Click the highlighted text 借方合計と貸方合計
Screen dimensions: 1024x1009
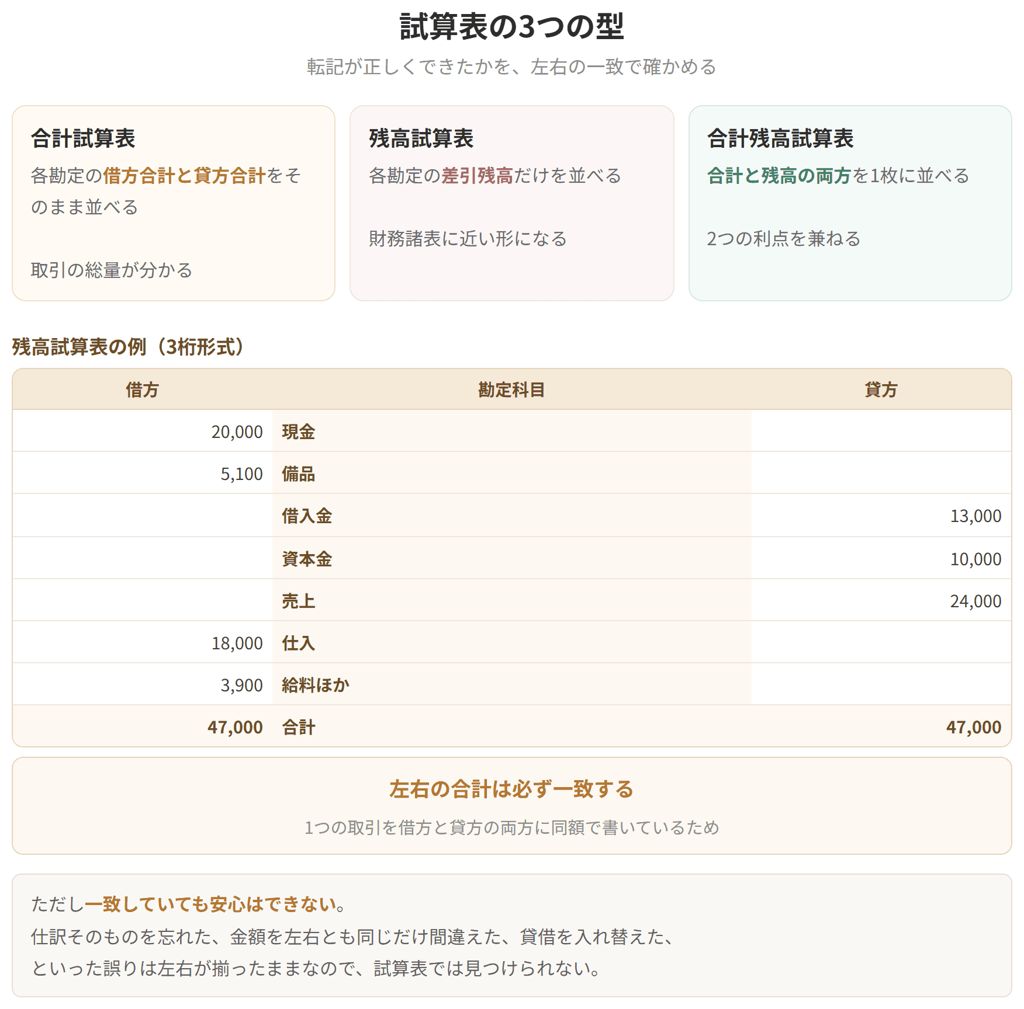(x=185, y=176)
